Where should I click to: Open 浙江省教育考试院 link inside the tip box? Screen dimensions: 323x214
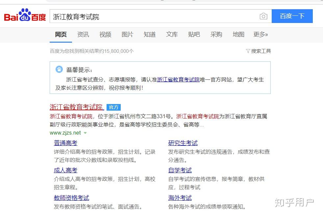point(178,79)
